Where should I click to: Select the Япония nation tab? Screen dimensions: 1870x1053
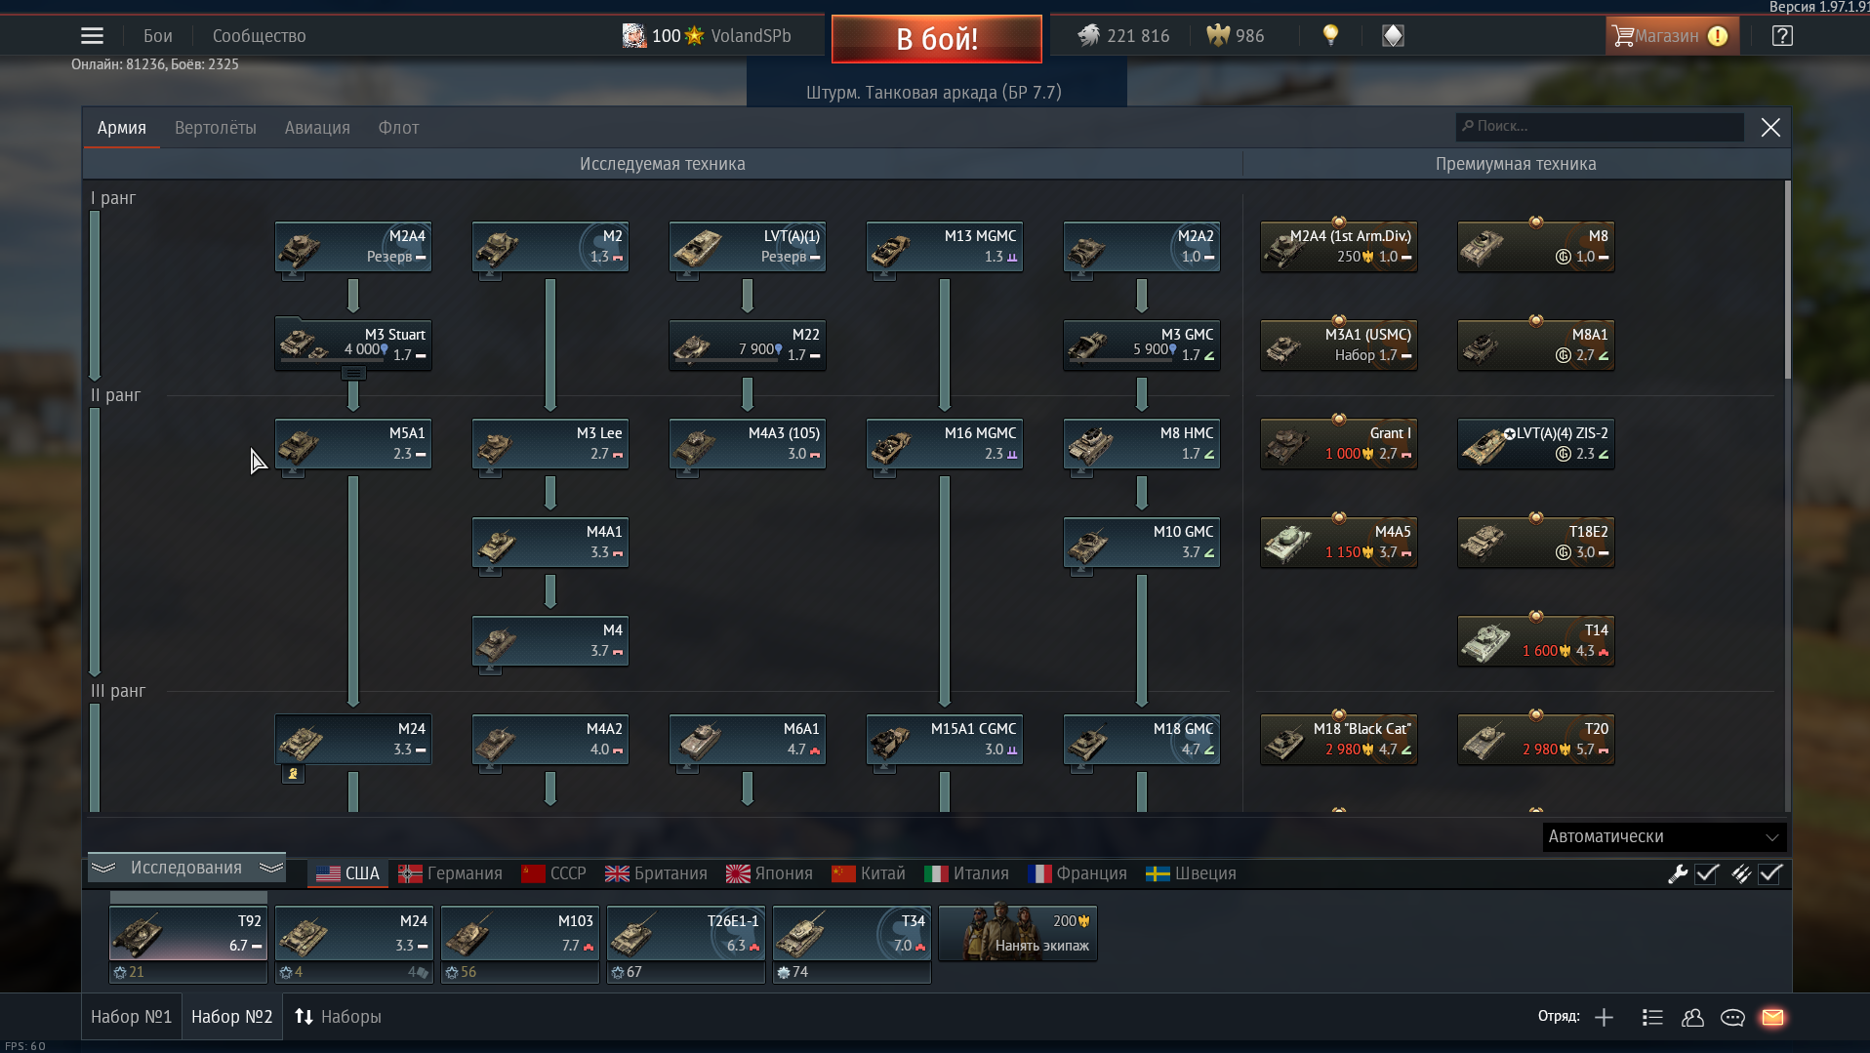(x=770, y=873)
